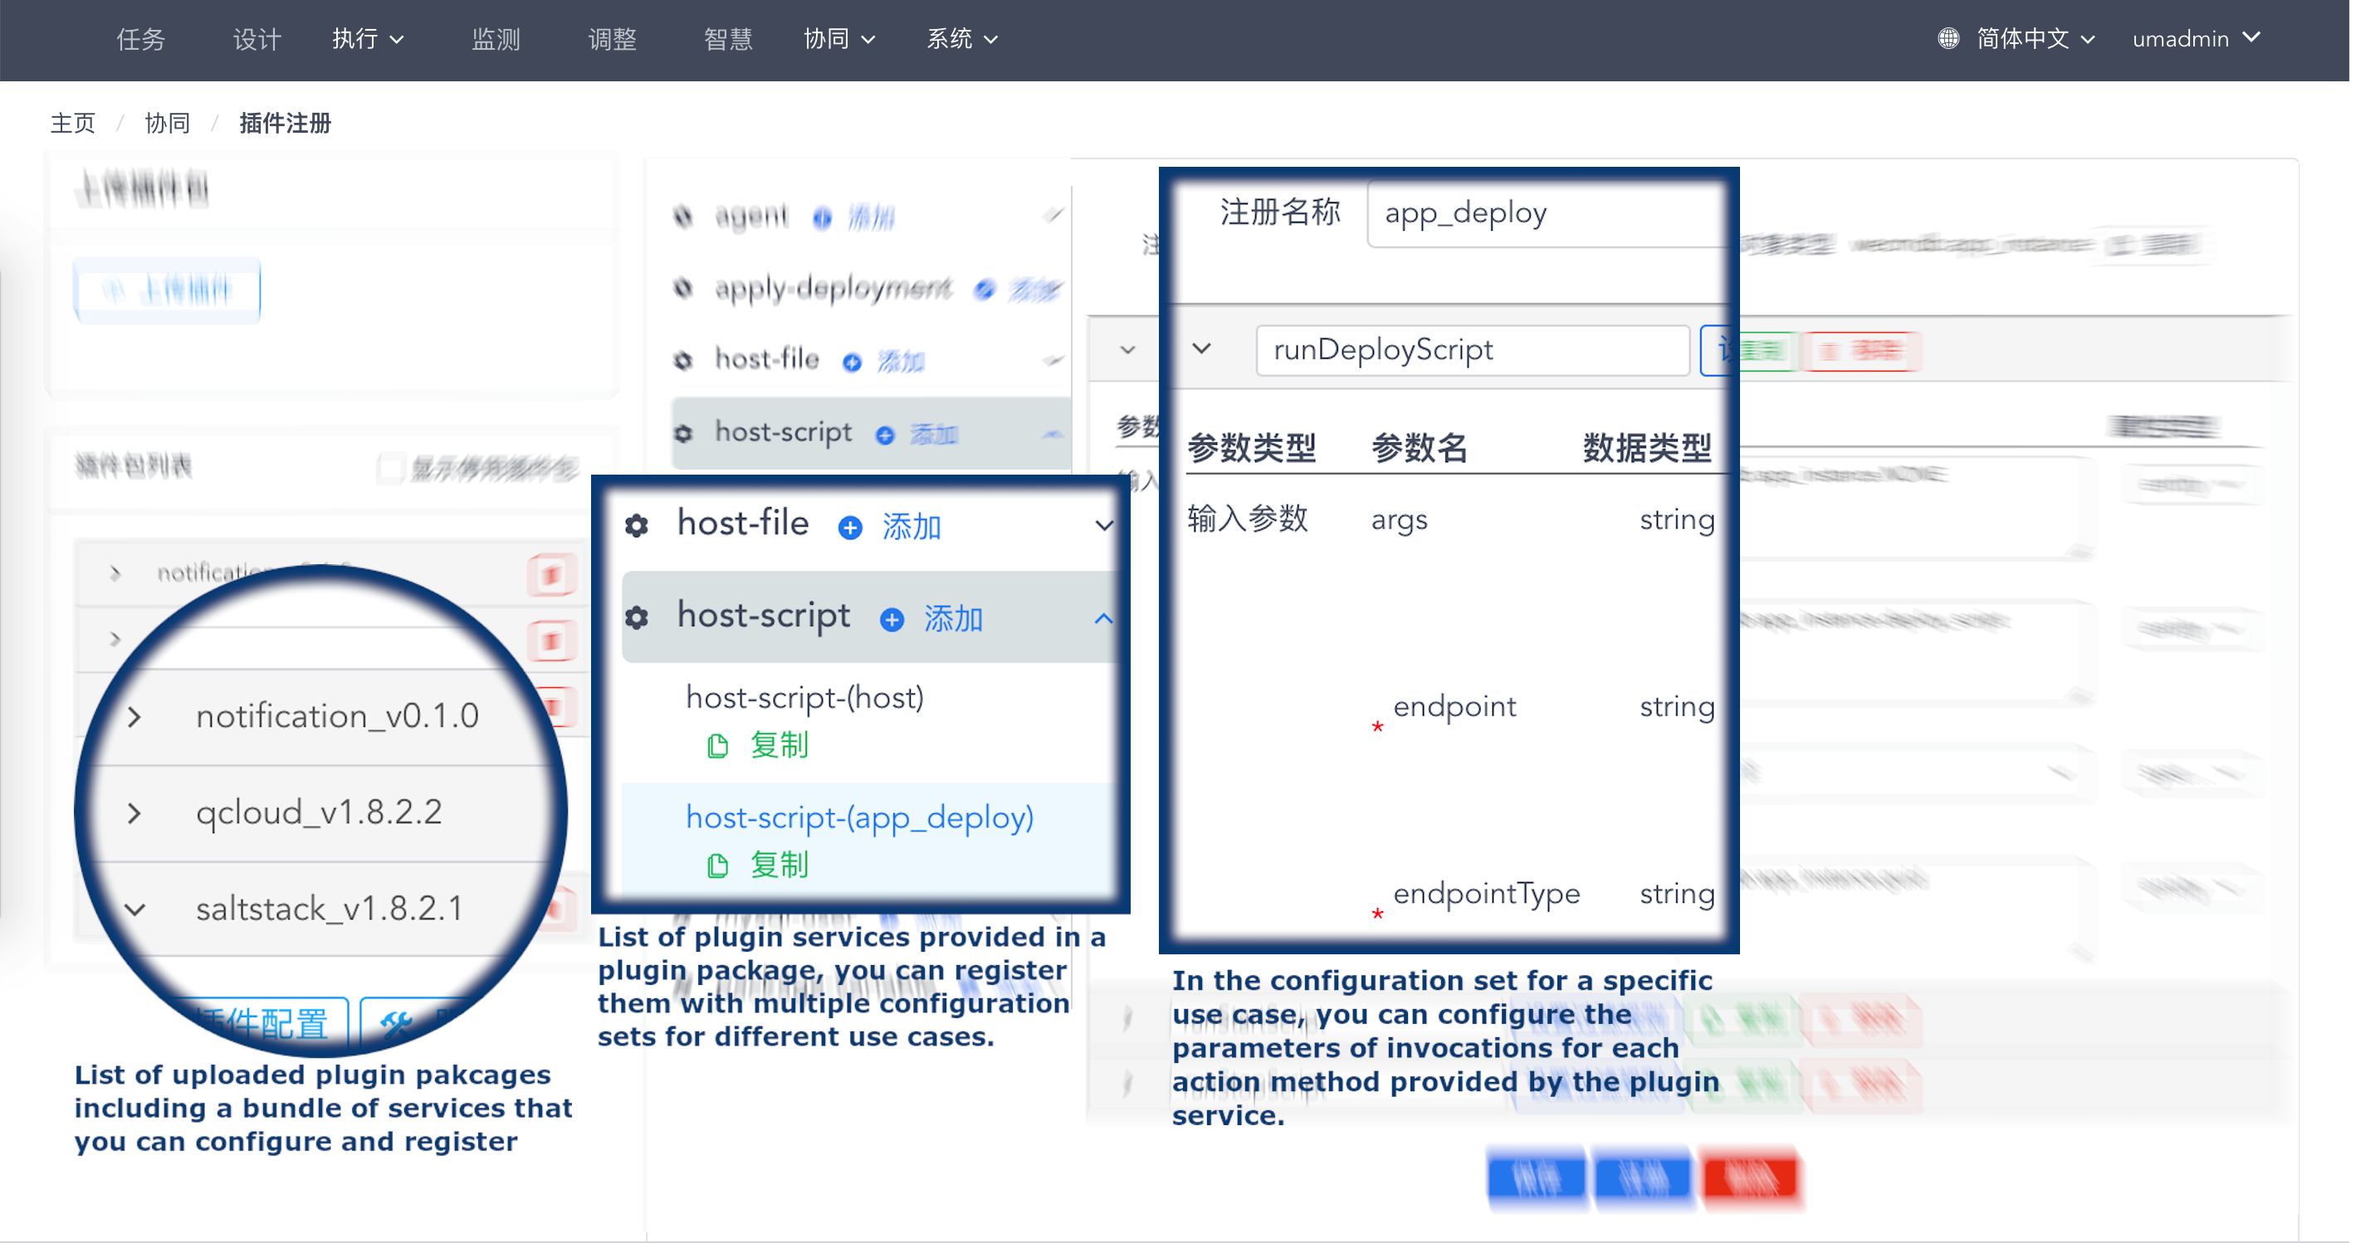Click the 主页 breadcrumb link

pyautogui.click(x=71, y=123)
